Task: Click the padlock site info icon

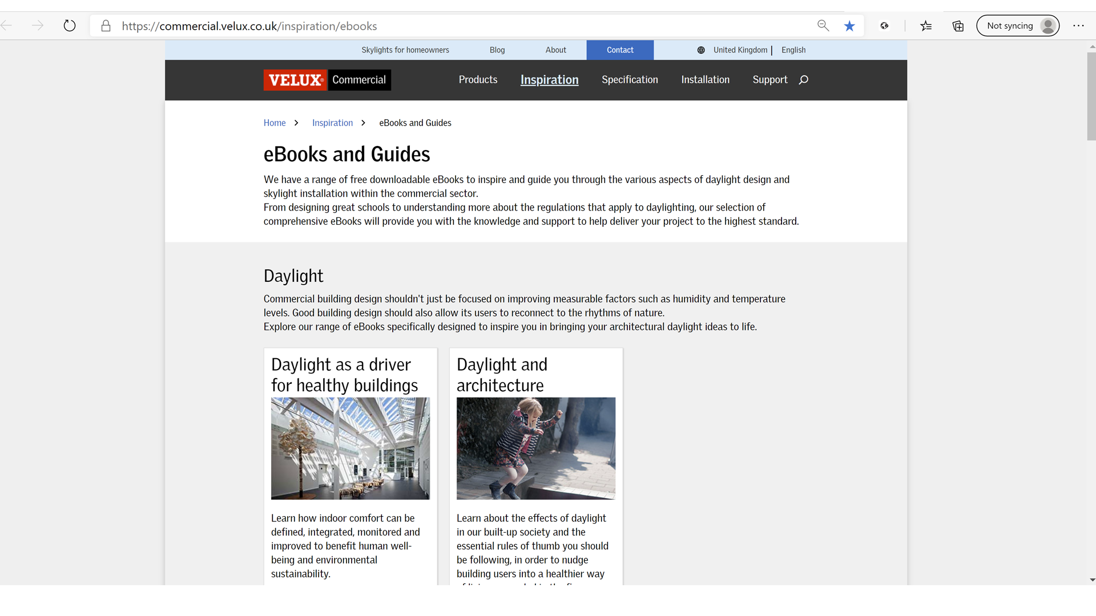Action: (x=106, y=26)
